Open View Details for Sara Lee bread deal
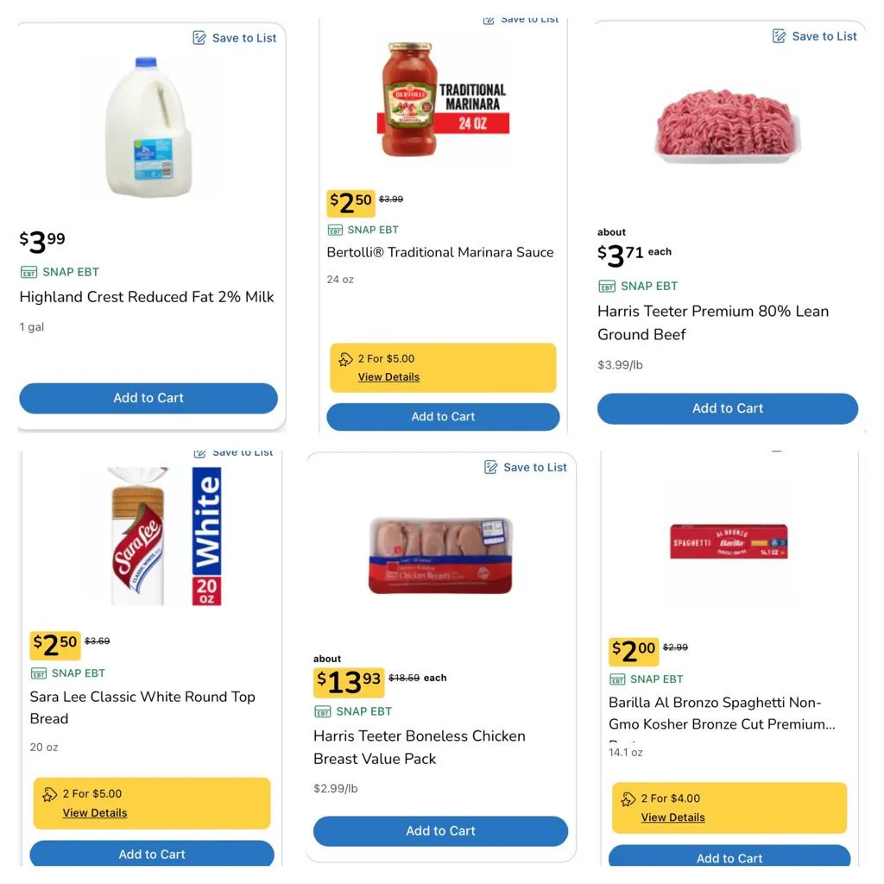 (95, 813)
